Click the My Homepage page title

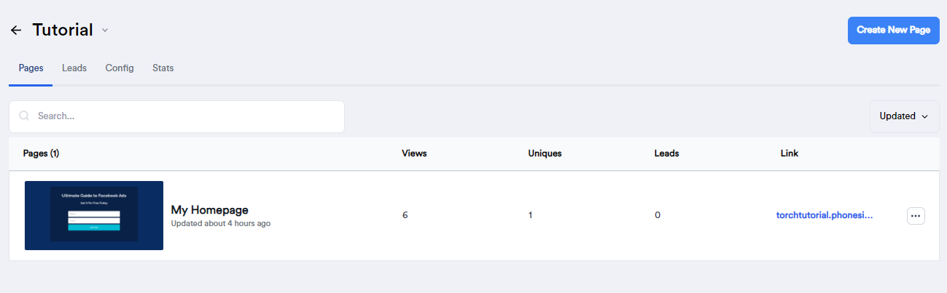click(x=209, y=210)
